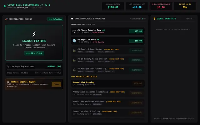
Task: Click the INFRASTRUCTURE CAPACITY section label
Action: 83,24
